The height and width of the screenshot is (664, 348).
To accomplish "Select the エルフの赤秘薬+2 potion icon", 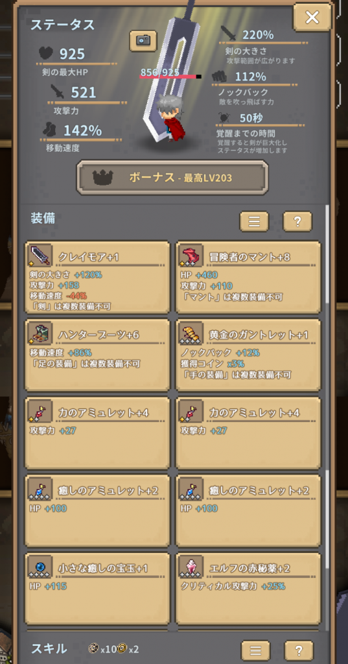I will [x=191, y=567].
